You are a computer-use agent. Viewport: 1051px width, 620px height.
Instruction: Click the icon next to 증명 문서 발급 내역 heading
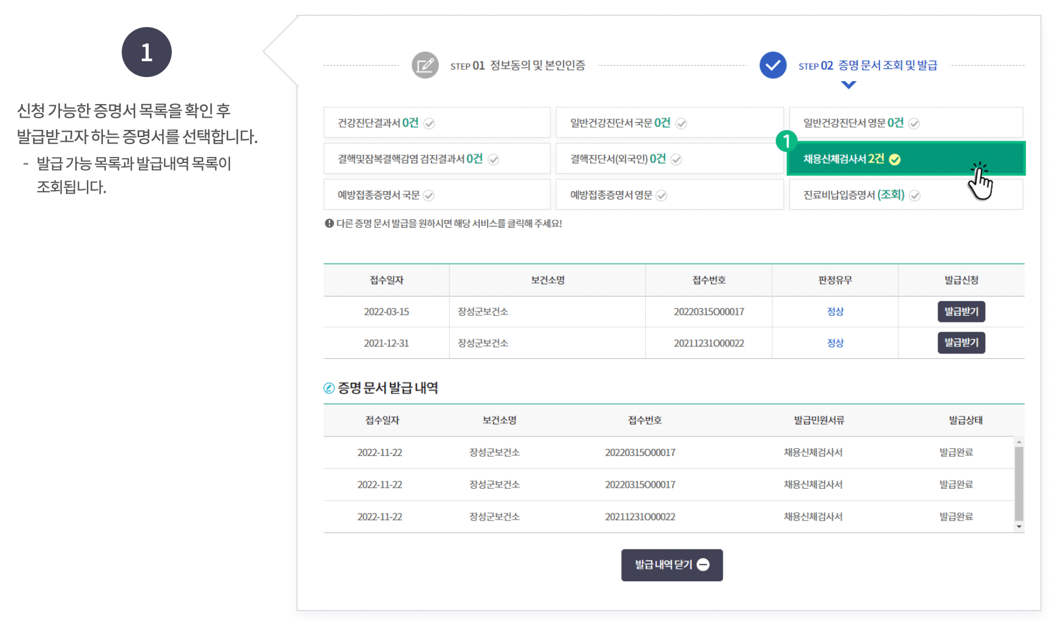(328, 388)
